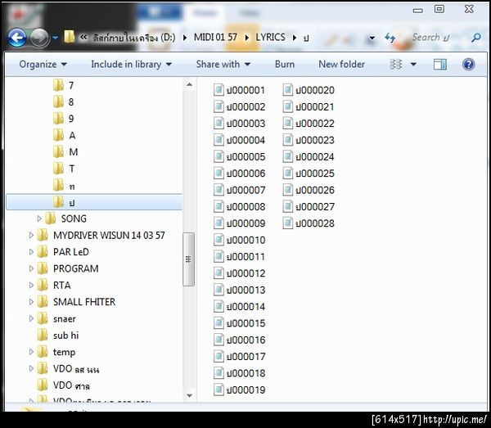Expand the RTA folder
This screenshot has width=491, height=428.
click(x=31, y=286)
